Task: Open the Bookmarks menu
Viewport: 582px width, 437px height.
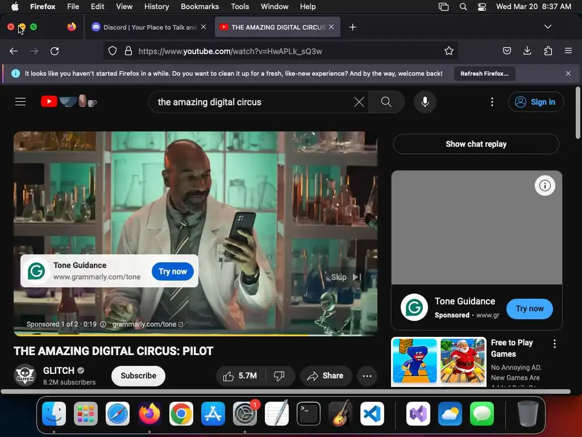Action: coord(199,6)
